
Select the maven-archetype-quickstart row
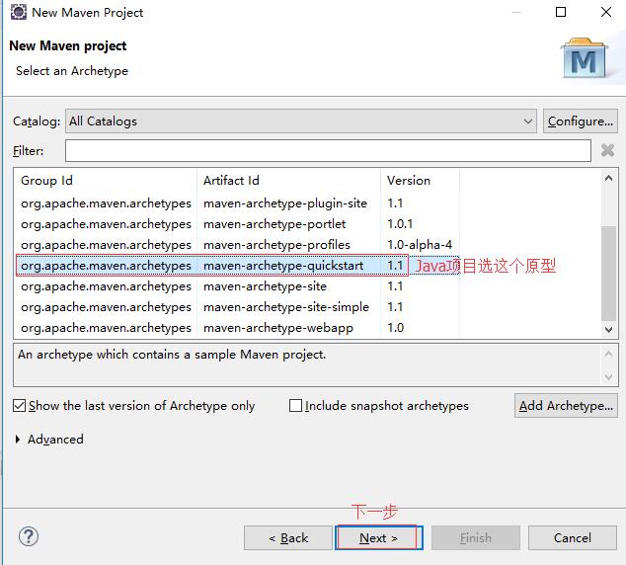tap(236, 266)
